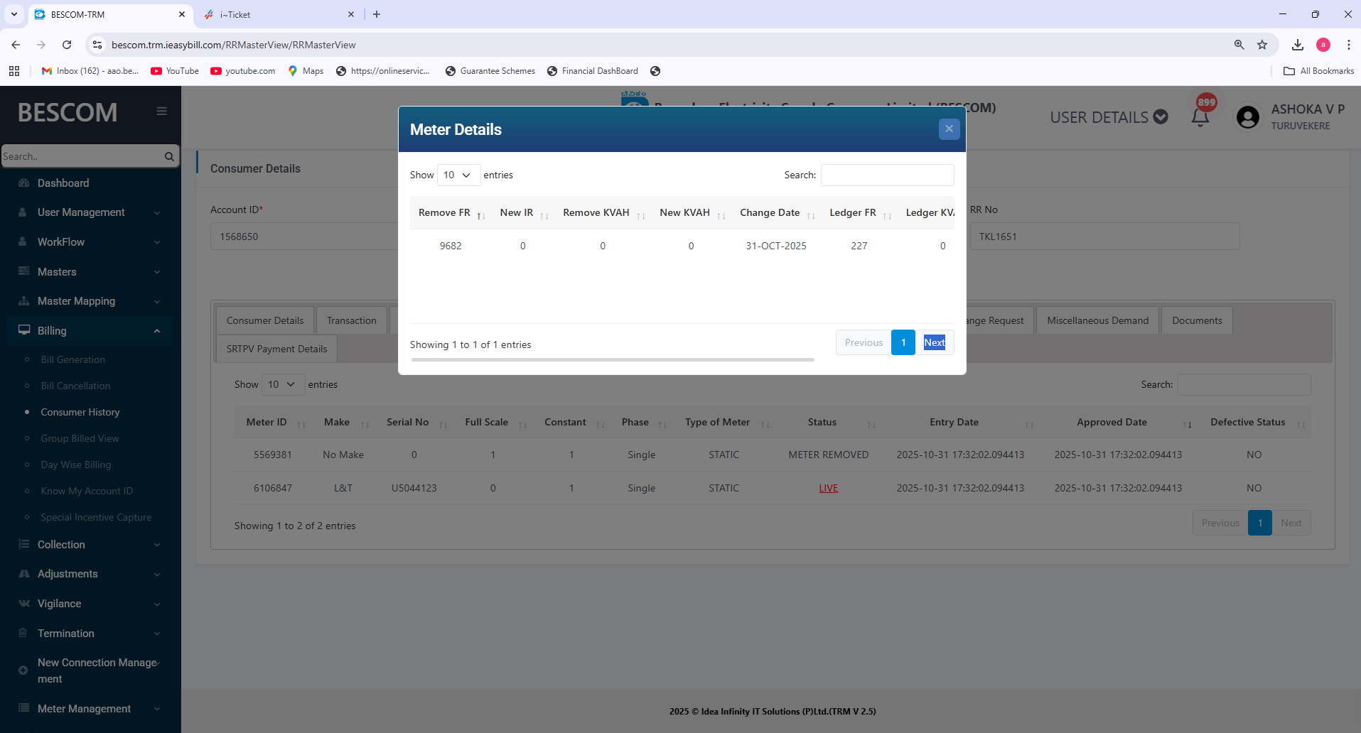Toggle the sidebar hamburger menu
1361x733 pixels.
pyautogui.click(x=161, y=112)
